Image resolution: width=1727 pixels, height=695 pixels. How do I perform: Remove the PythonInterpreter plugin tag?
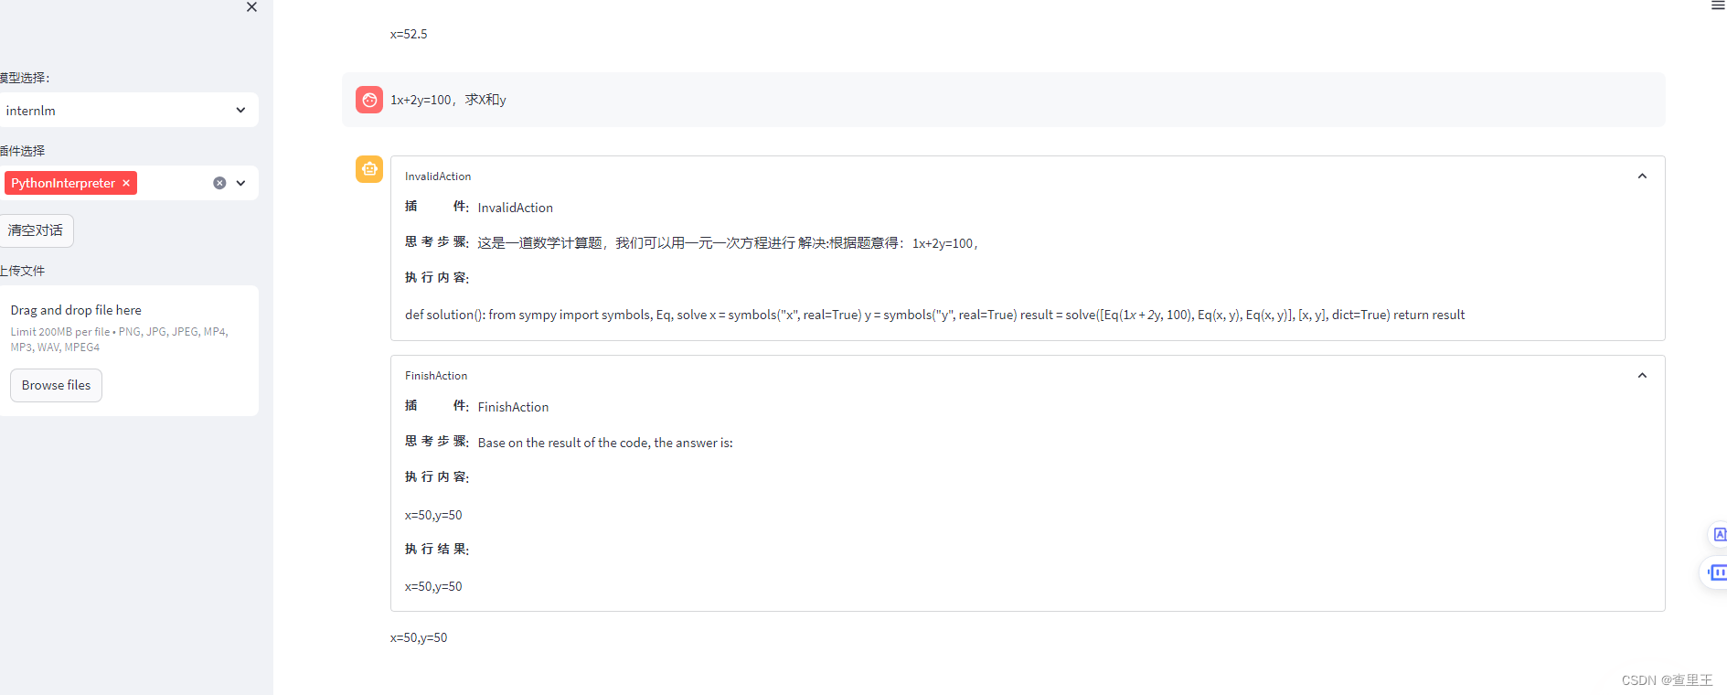pos(126,183)
